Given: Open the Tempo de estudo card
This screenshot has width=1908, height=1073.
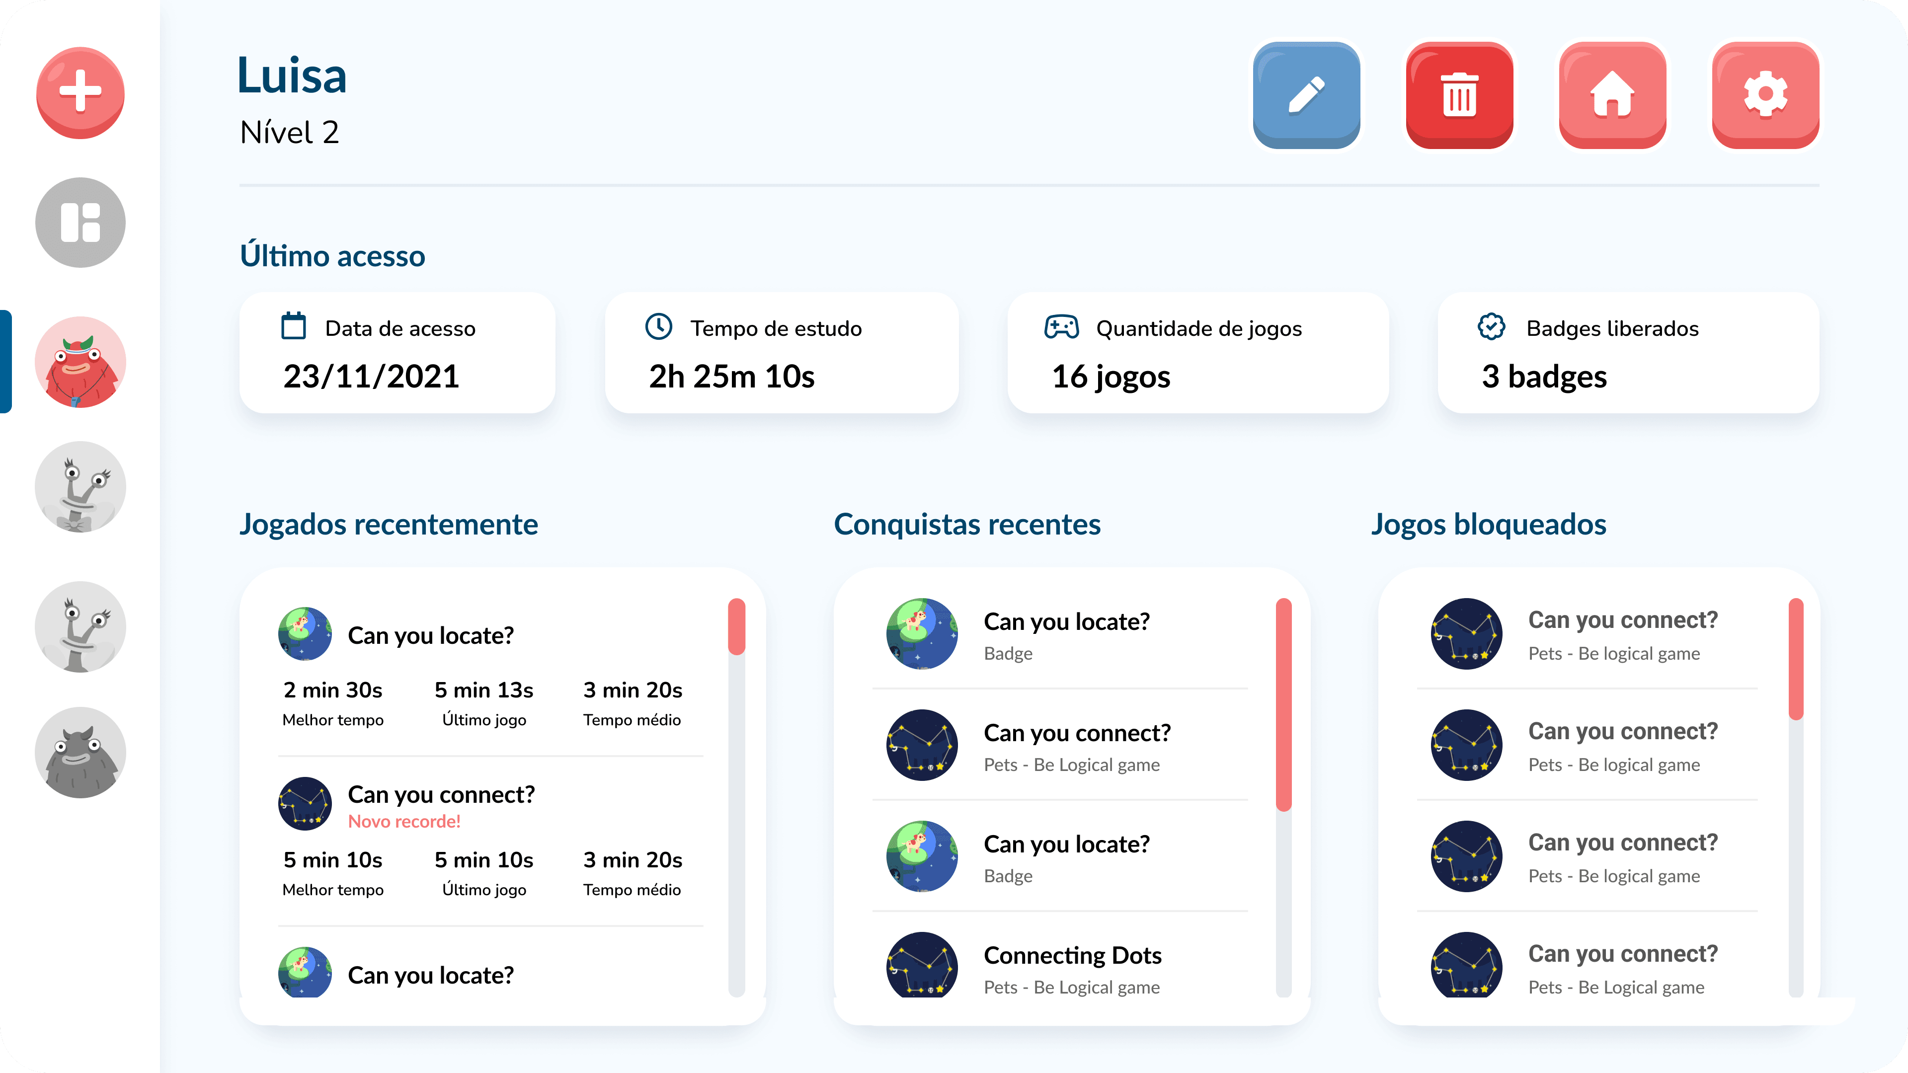Looking at the screenshot, I should (782, 353).
